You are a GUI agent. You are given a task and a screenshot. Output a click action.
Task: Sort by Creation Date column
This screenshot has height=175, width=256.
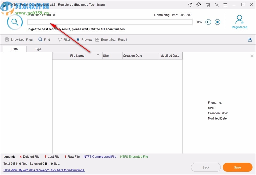pyautogui.click(x=141, y=56)
